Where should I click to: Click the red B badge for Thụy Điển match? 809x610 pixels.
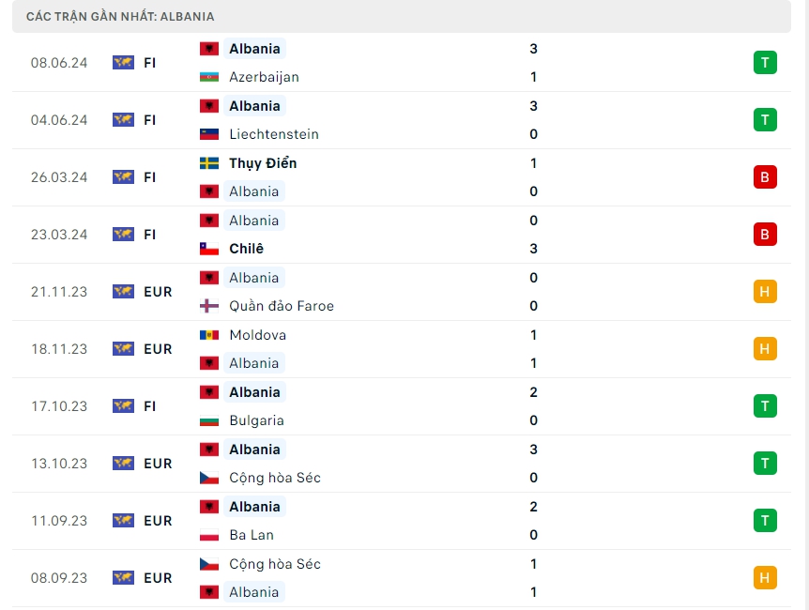pos(765,177)
